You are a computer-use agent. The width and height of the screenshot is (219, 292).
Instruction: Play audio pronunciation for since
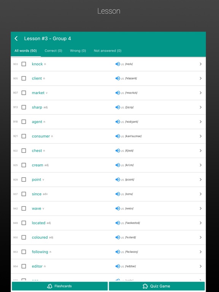[x=117, y=194]
